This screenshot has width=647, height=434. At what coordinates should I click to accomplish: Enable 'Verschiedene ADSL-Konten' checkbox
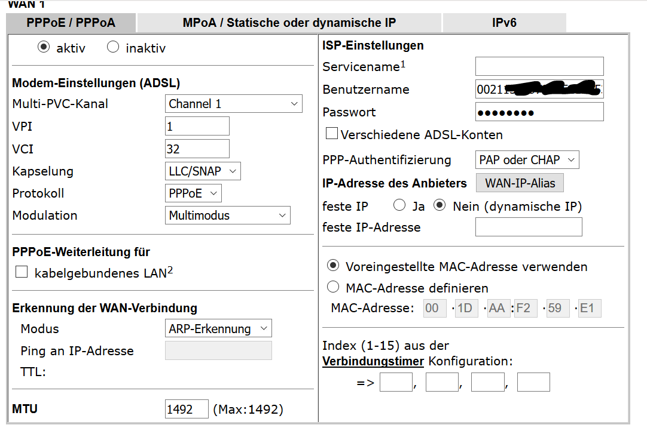[x=331, y=134]
